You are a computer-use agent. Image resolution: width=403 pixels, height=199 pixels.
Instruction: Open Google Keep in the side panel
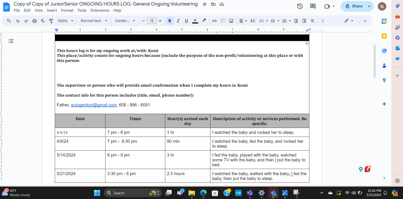(x=384, y=36)
